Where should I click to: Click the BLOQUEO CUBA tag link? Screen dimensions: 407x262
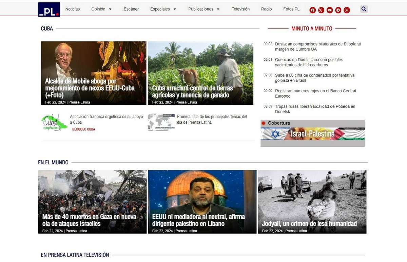[x=83, y=129]
